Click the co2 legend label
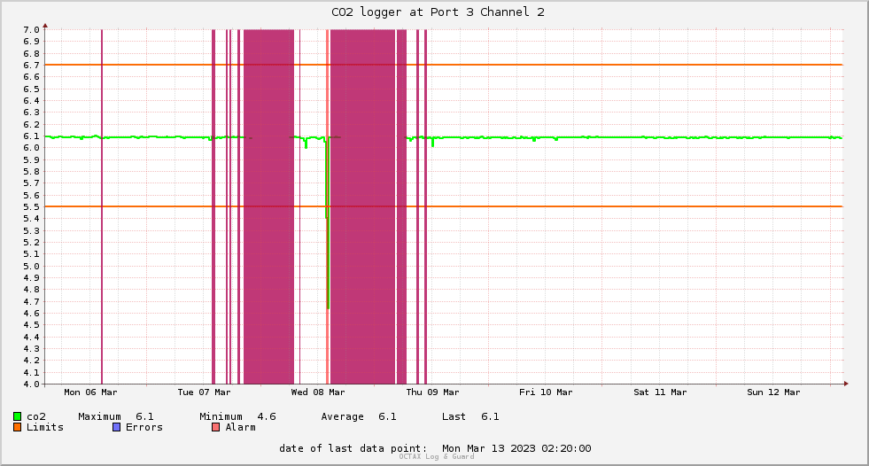Image resolution: width=869 pixels, height=466 pixels. [36, 416]
